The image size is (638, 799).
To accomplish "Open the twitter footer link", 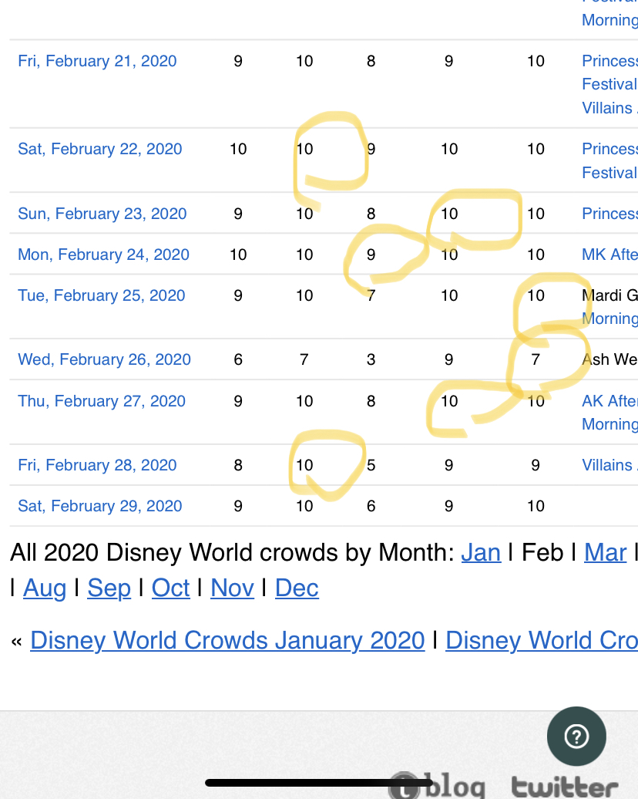I will coord(565,787).
